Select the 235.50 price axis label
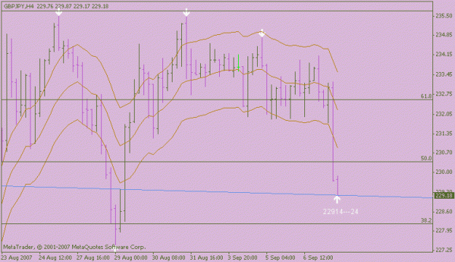 point(444,16)
